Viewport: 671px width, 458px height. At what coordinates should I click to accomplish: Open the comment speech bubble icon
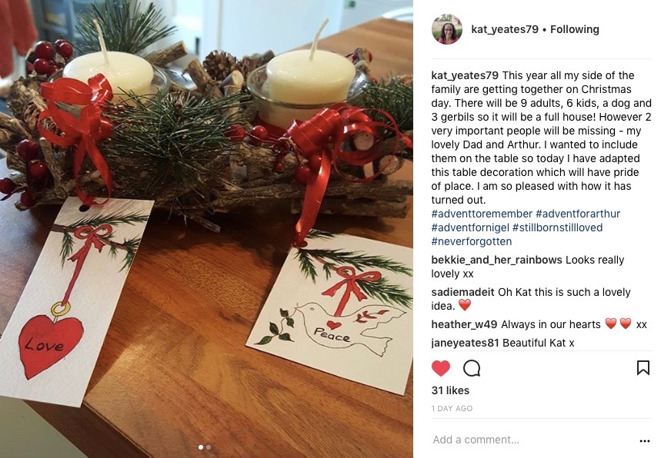472,368
